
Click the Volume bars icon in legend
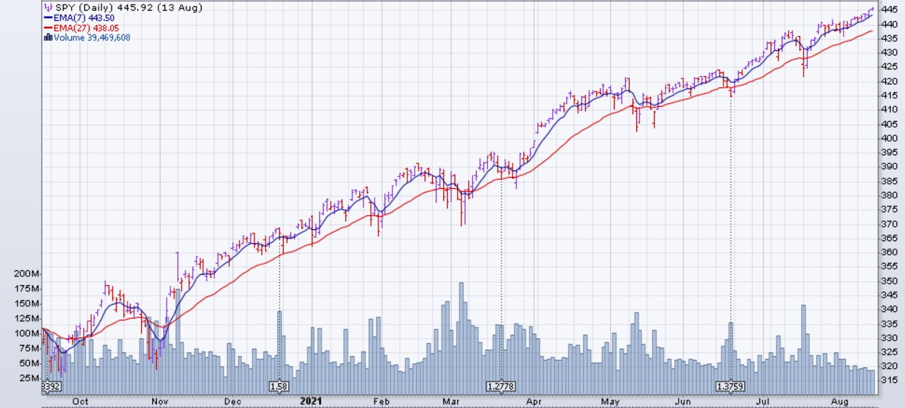point(48,38)
